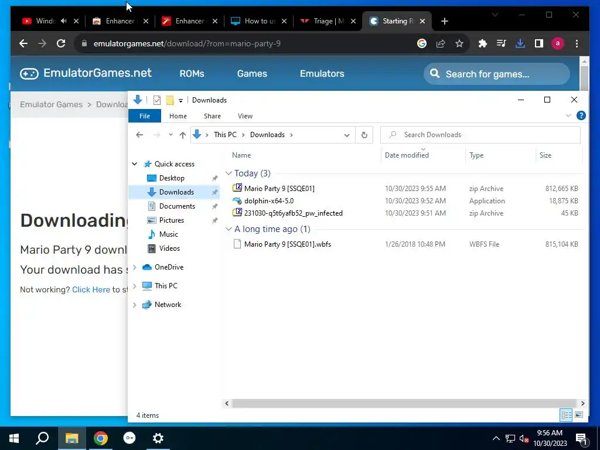Screen dimensions: 600x450
Task: Open the View ribbon tab
Action: [245, 116]
